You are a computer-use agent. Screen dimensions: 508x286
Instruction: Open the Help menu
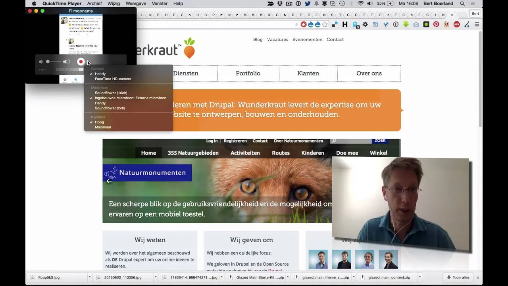coord(178,4)
